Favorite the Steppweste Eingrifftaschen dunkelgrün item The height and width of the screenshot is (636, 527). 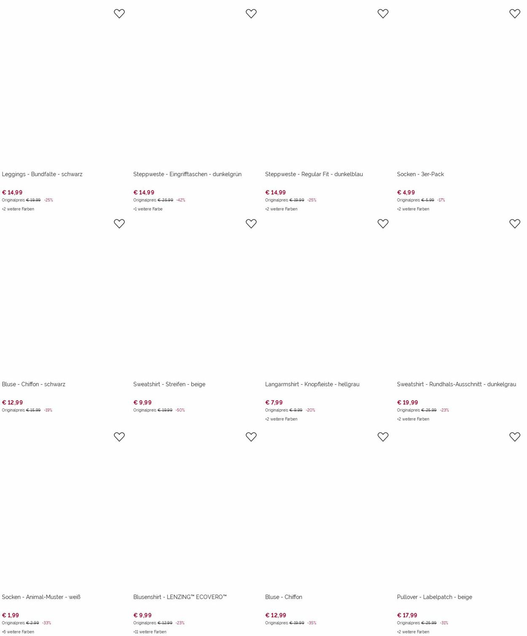[x=251, y=14]
